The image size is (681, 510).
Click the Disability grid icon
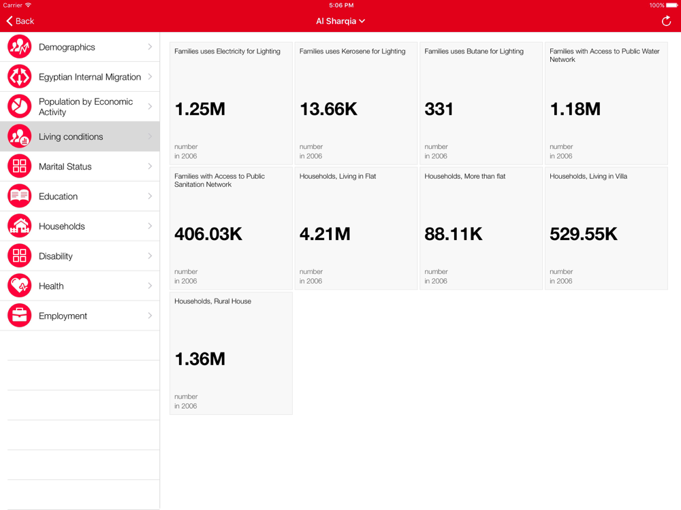[x=19, y=256]
